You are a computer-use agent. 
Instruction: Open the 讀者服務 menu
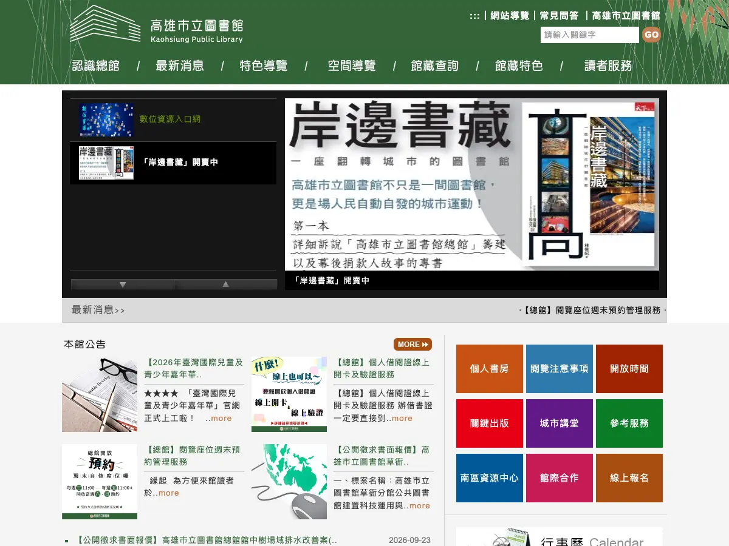[608, 66]
